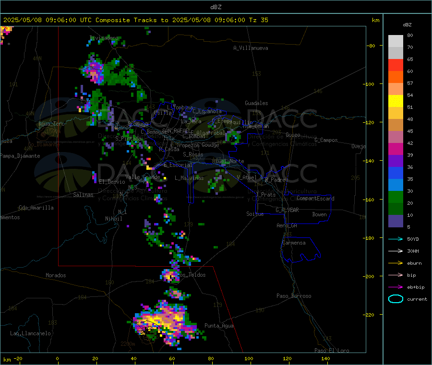432x365 pixels.
Task: Click the Morados map label
Action: click(56, 275)
